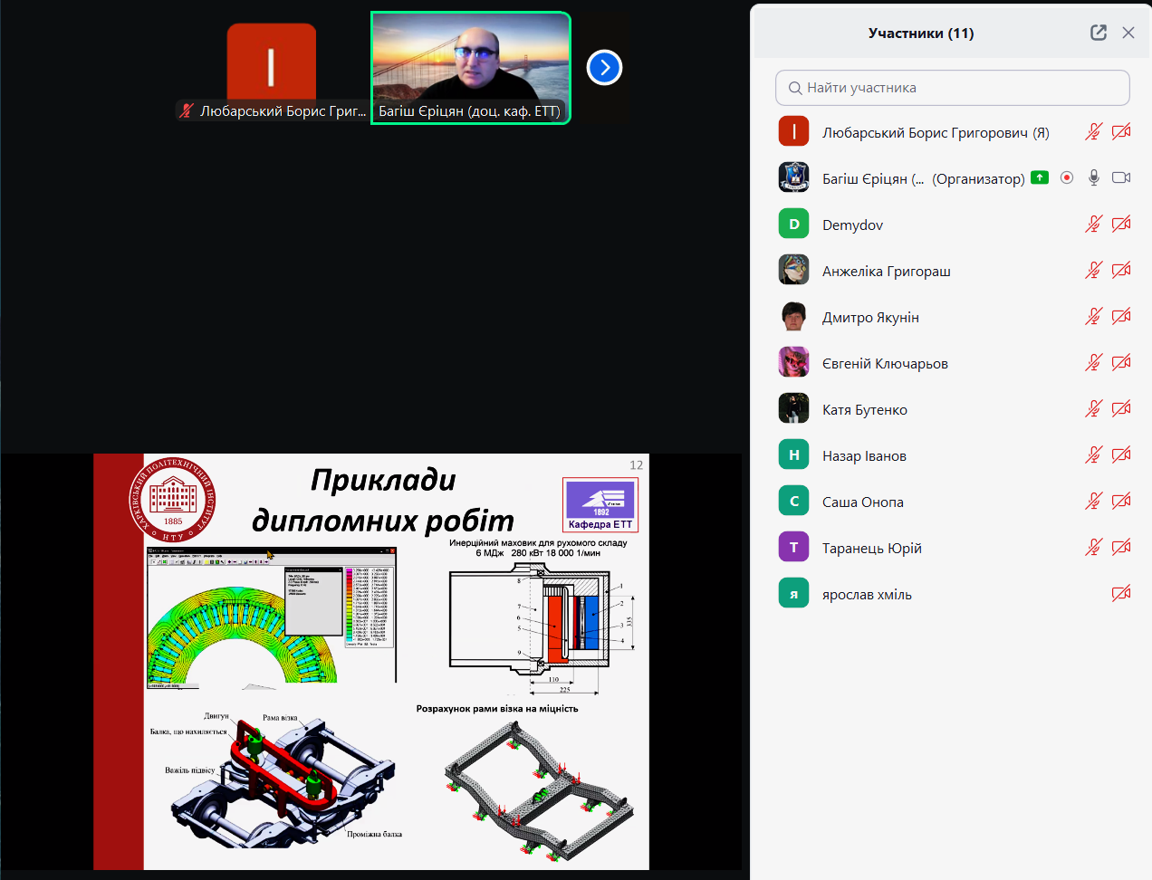
Task: Click muted mic icon for Катя Бутенко
Action: 1094,408
